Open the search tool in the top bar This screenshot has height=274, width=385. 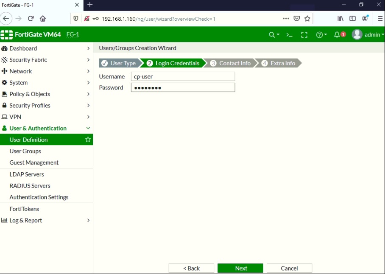coord(273,34)
